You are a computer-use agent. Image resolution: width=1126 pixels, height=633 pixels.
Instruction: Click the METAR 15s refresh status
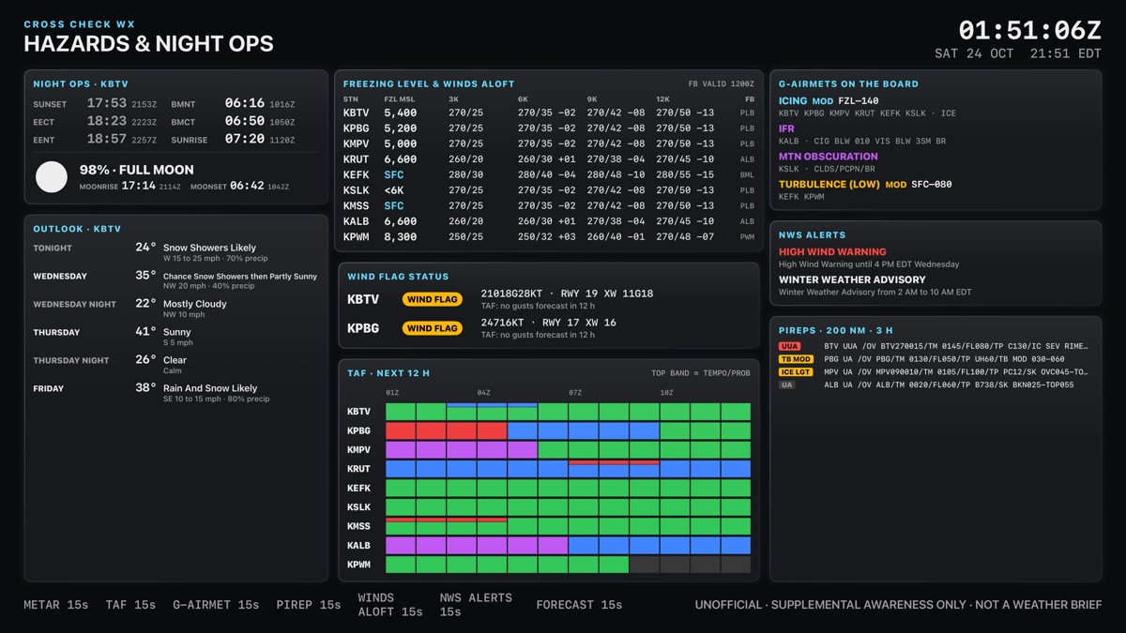(x=56, y=605)
